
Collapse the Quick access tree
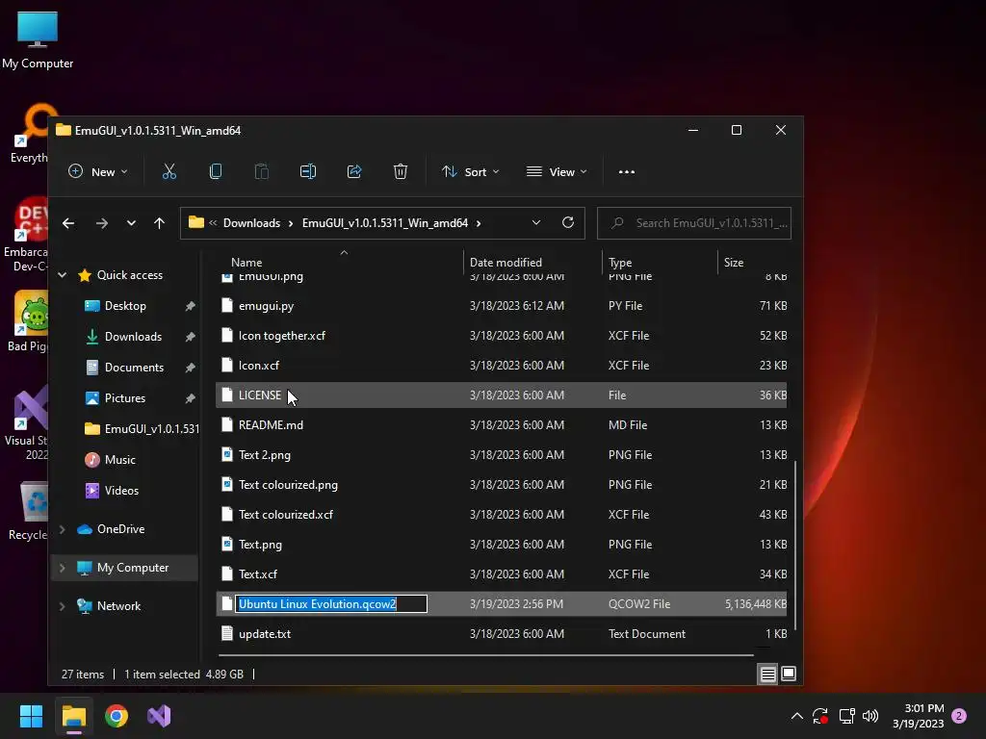pyautogui.click(x=63, y=275)
